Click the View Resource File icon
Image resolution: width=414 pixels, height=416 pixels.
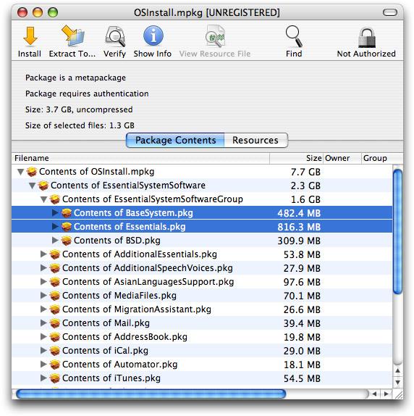click(x=215, y=36)
